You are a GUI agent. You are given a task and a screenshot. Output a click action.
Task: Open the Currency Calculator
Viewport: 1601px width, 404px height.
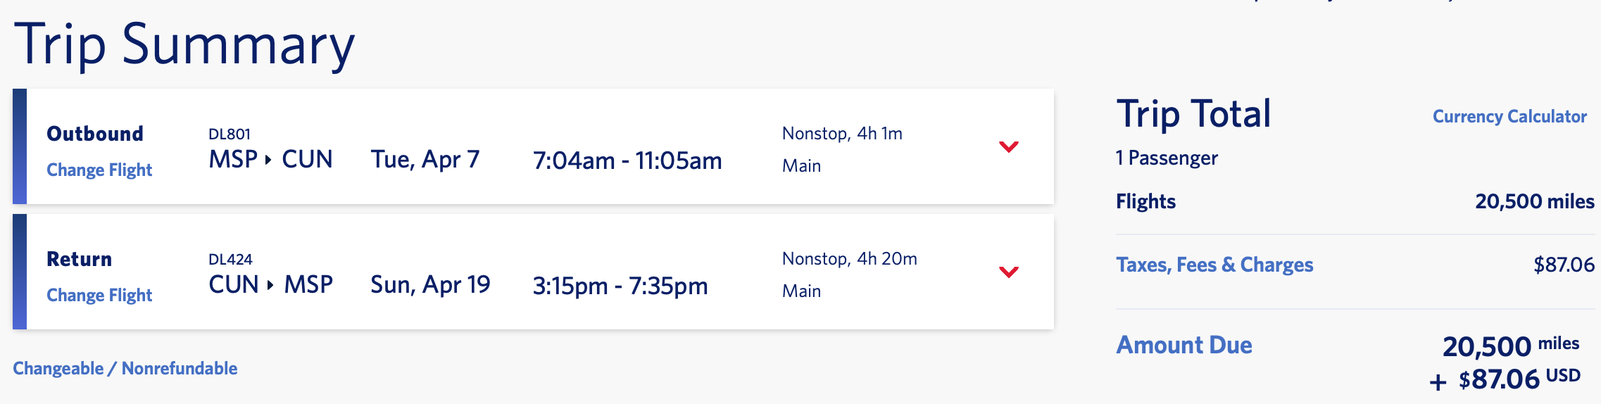coord(1509,117)
